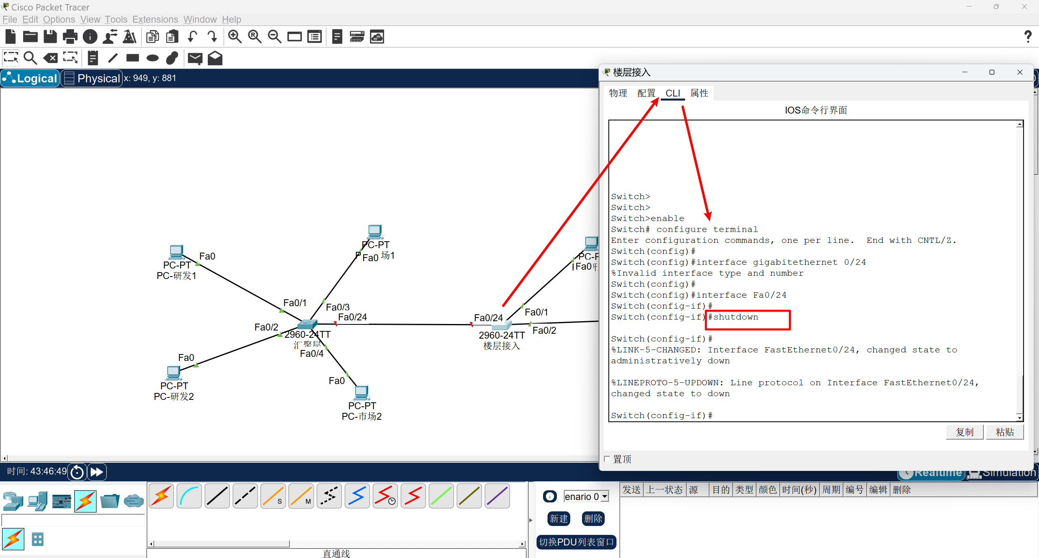
Task: Open the Network Devices category
Action: [x=13, y=501]
